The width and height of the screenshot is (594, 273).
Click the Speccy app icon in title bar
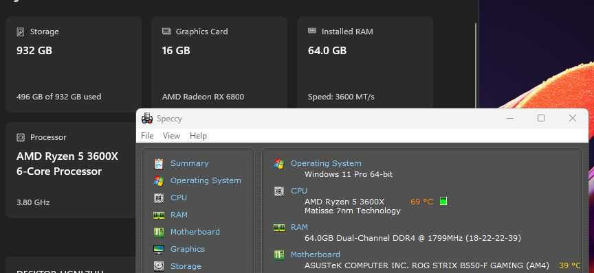147,119
